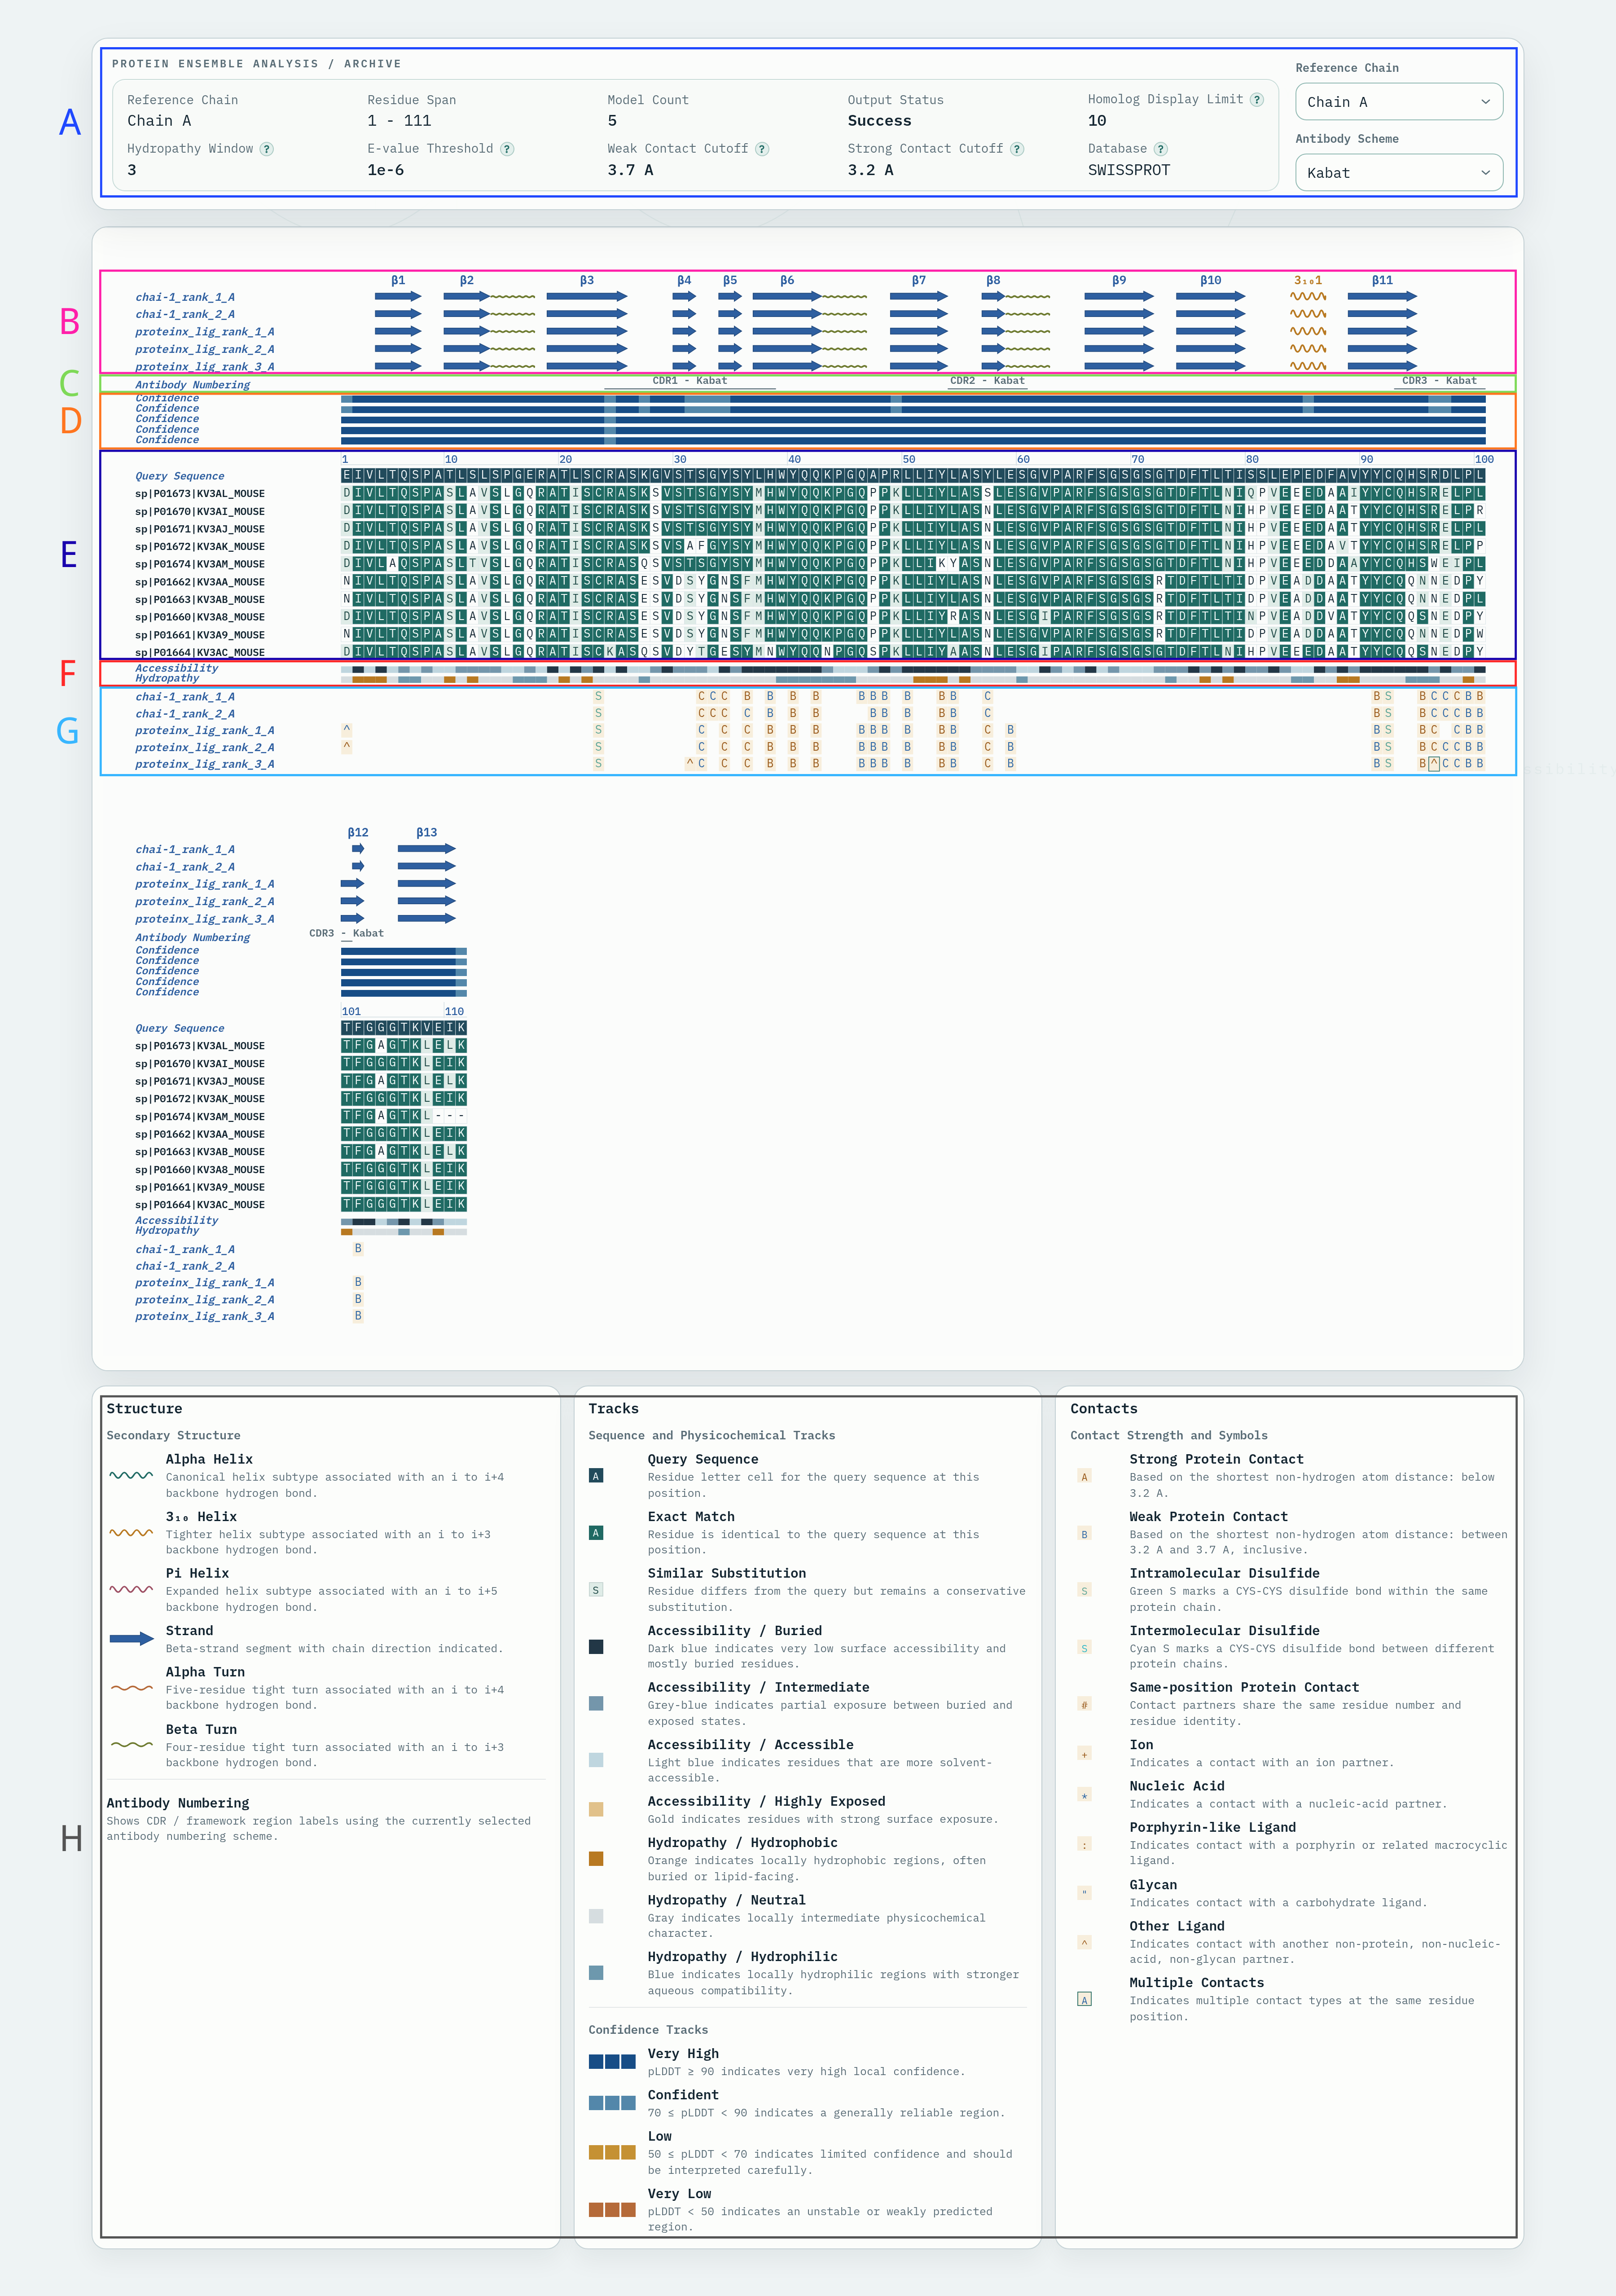The height and width of the screenshot is (2296, 1616).
Task: Select the Very High confidence swatch
Action: (x=612, y=2061)
